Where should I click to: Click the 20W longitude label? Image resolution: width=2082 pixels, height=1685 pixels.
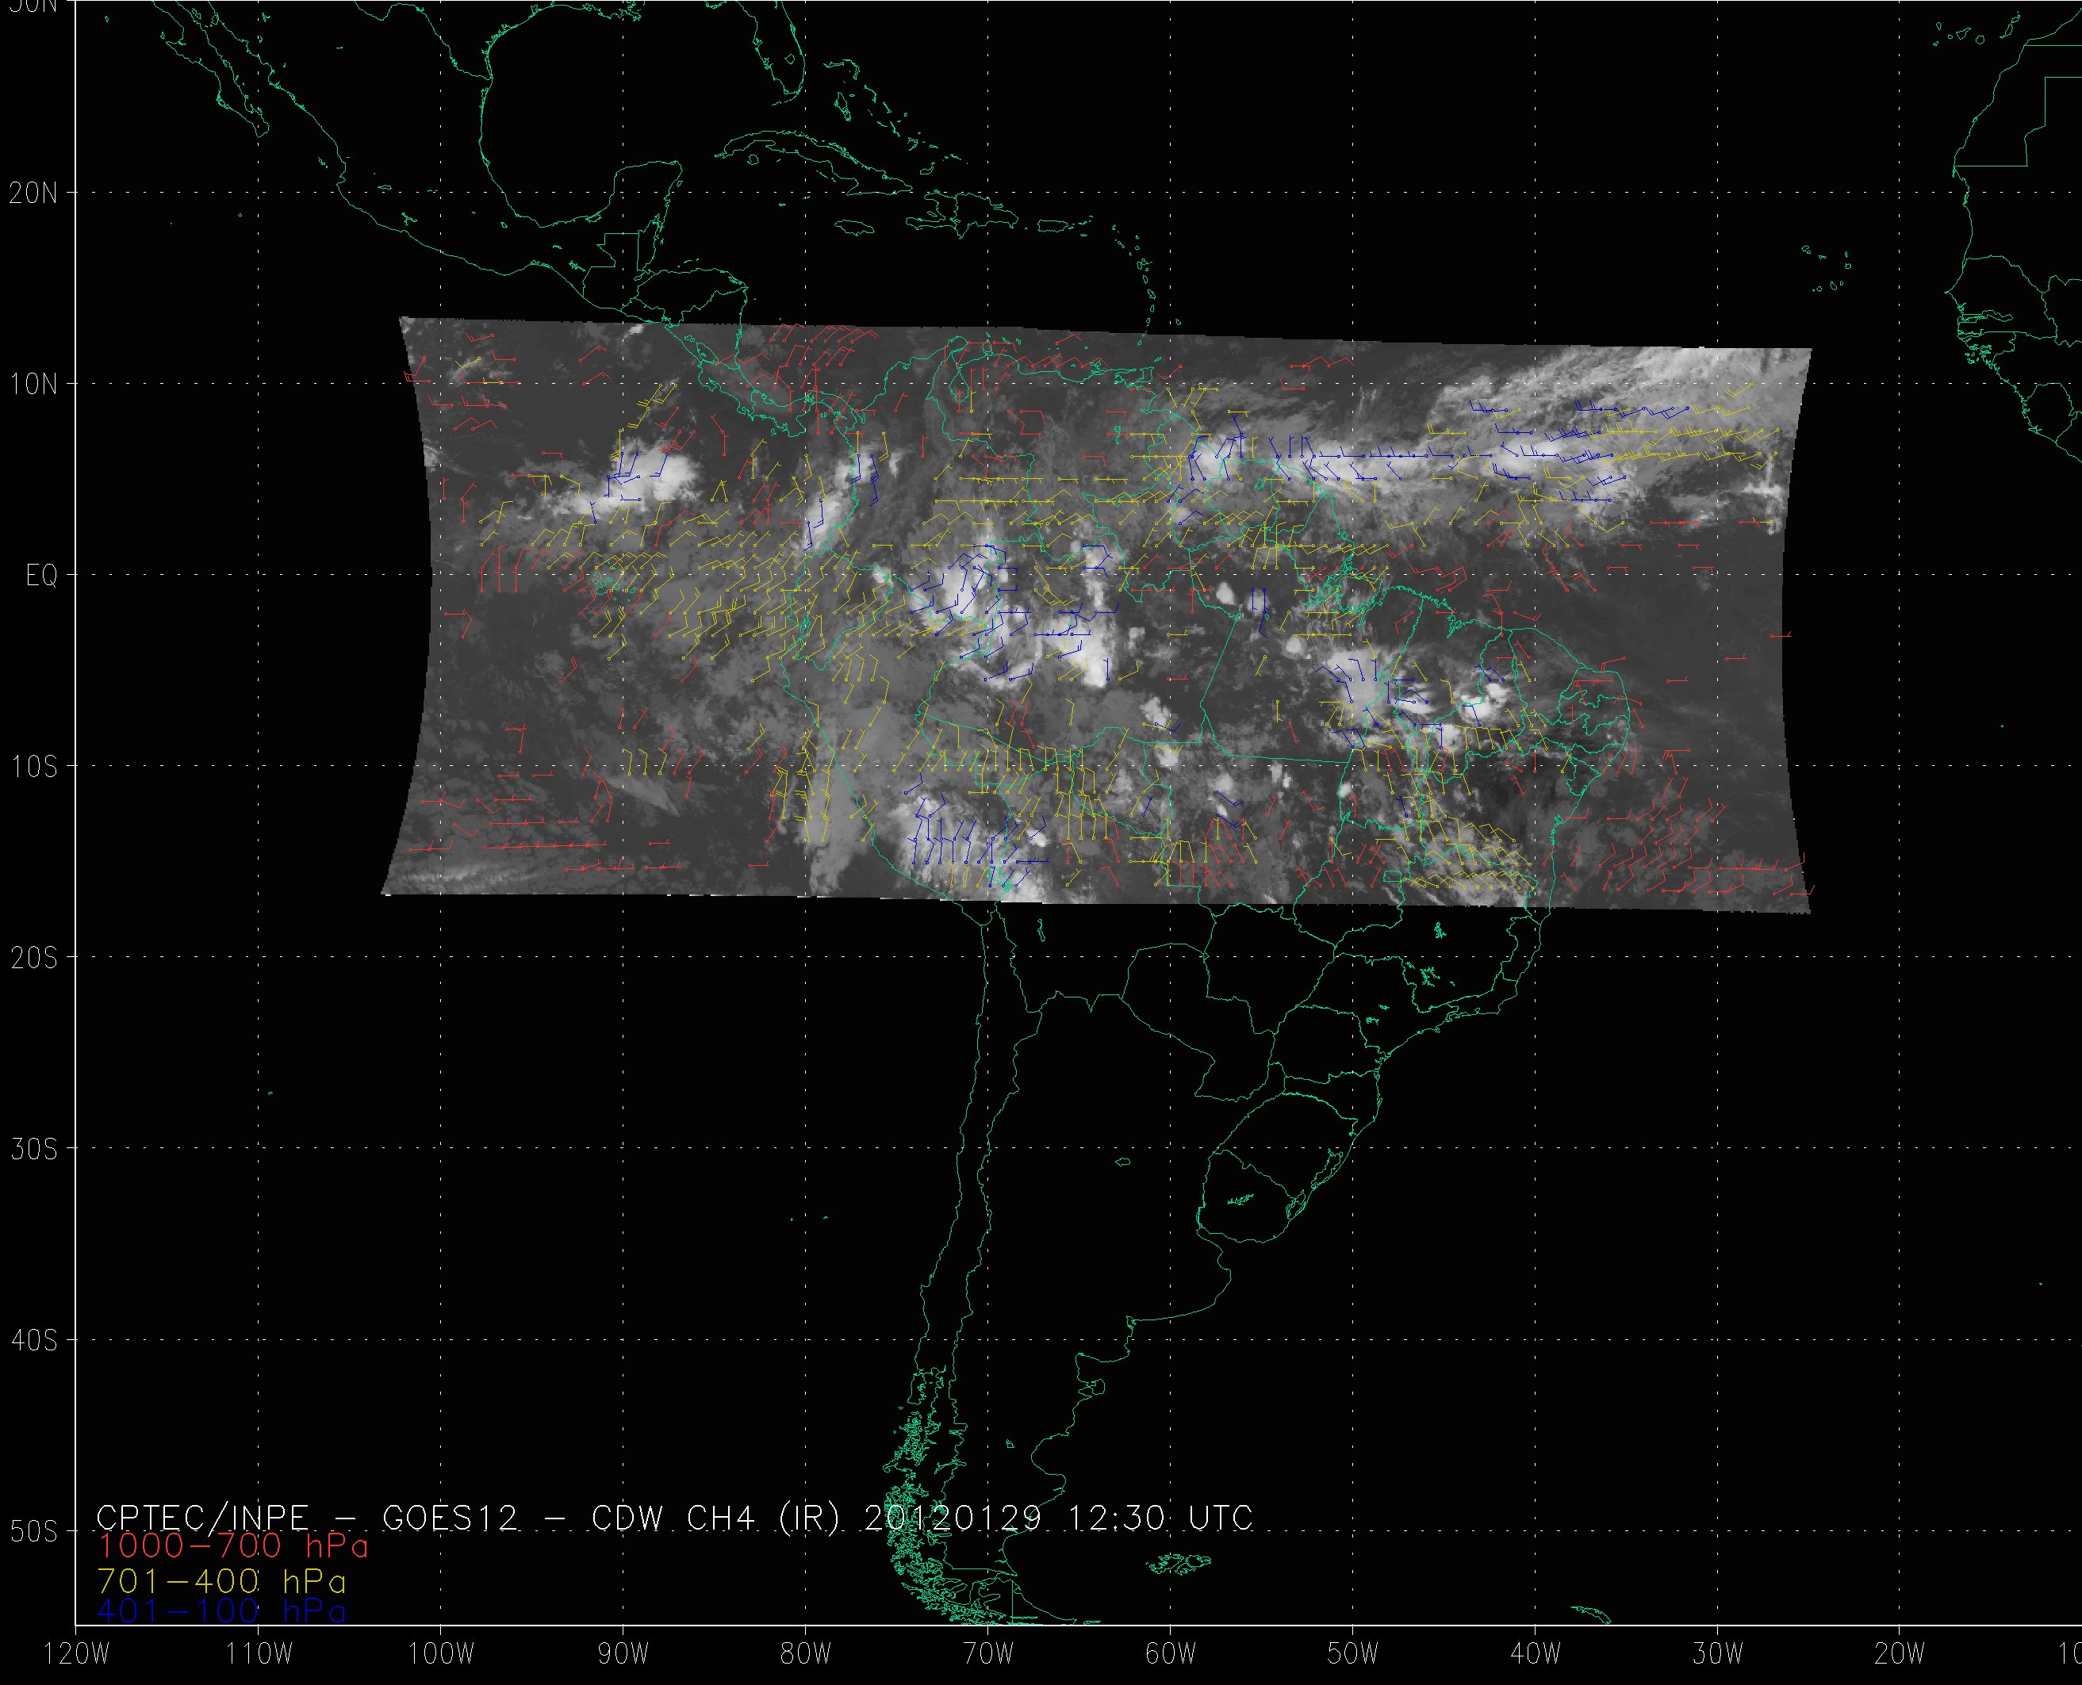pos(1900,1654)
